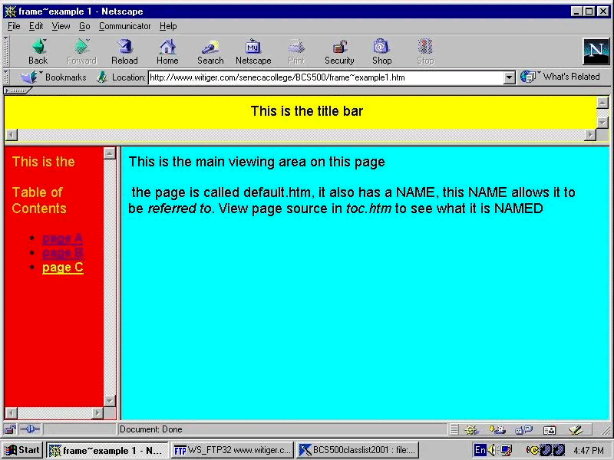This screenshot has width=614, height=460.
Task: Click contents frame scroll left arrow
Action: (12, 413)
